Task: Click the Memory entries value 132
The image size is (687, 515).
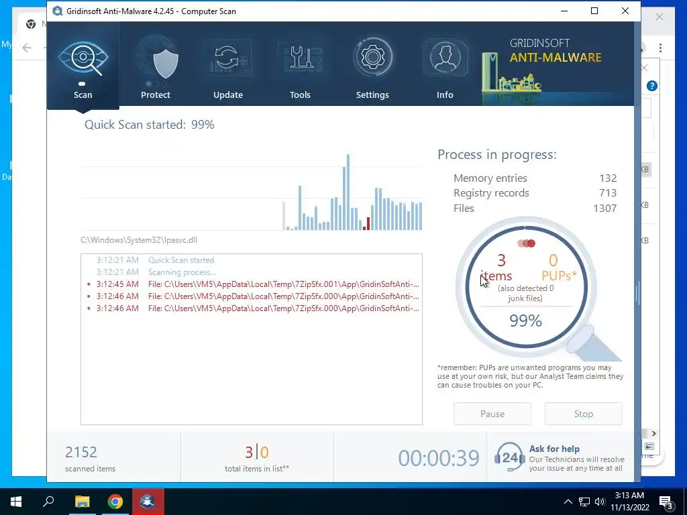Action: coord(608,178)
